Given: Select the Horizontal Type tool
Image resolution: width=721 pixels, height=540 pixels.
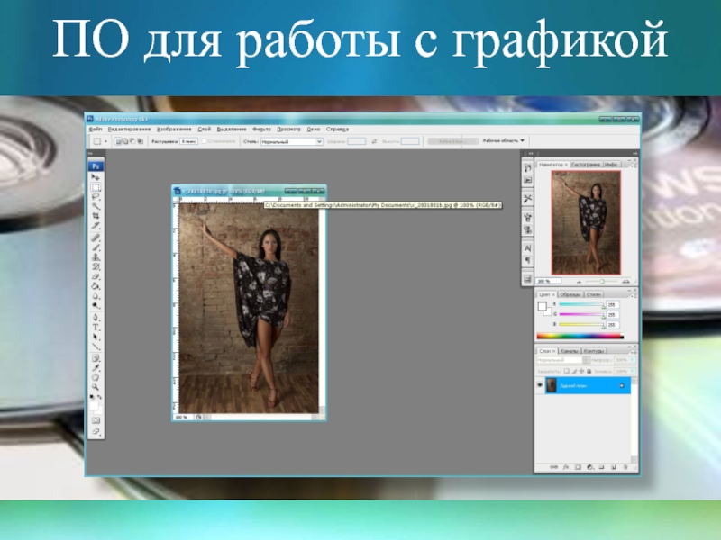Looking at the screenshot, I should [x=96, y=328].
